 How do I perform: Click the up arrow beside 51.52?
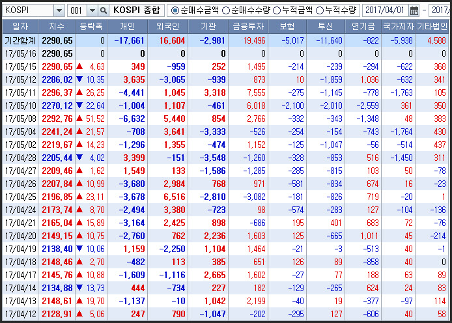(80, 119)
